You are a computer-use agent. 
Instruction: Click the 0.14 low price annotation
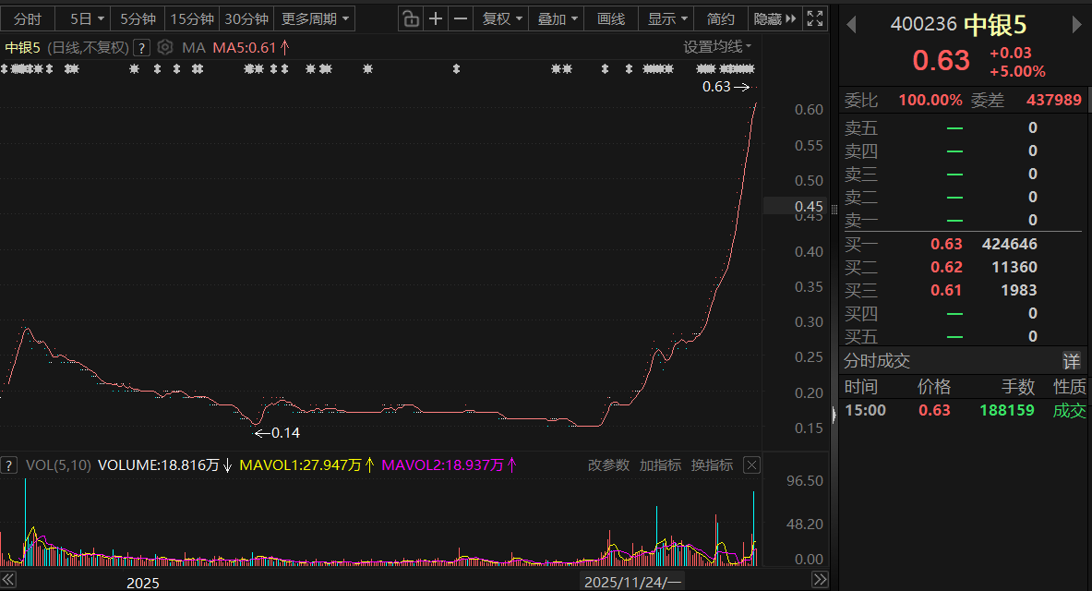[x=277, y=433]
